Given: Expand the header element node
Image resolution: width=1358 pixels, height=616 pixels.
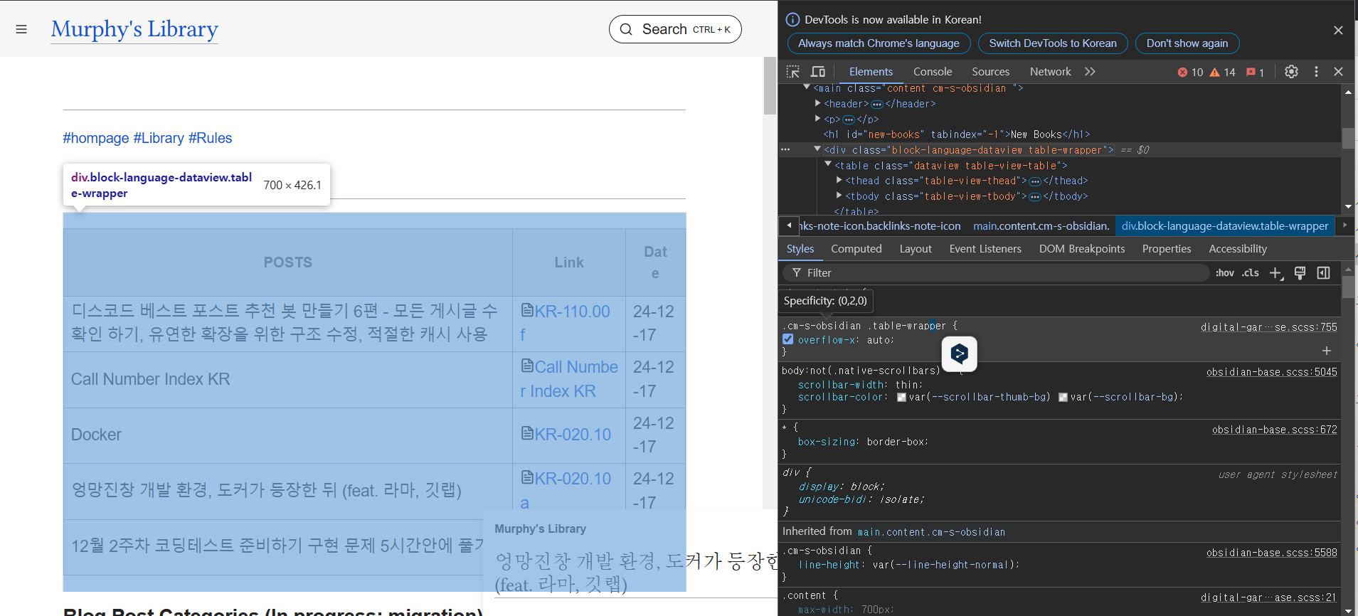Looking at the screenshot, I should click(x=818, y=103).
